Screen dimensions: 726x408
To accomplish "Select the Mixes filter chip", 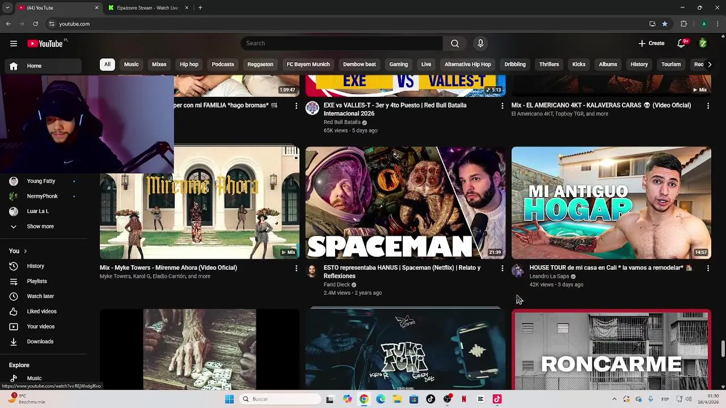I will pos(159,65).
